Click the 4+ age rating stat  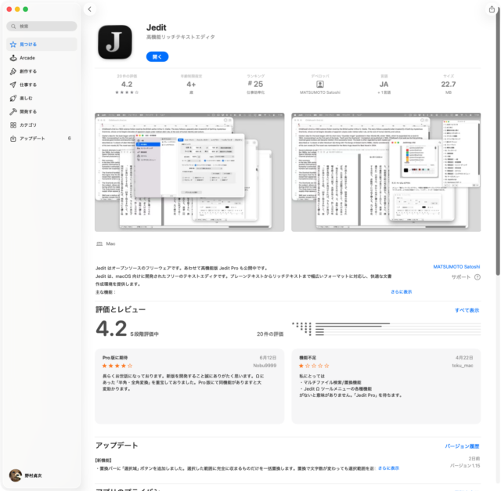coord(191,85)
